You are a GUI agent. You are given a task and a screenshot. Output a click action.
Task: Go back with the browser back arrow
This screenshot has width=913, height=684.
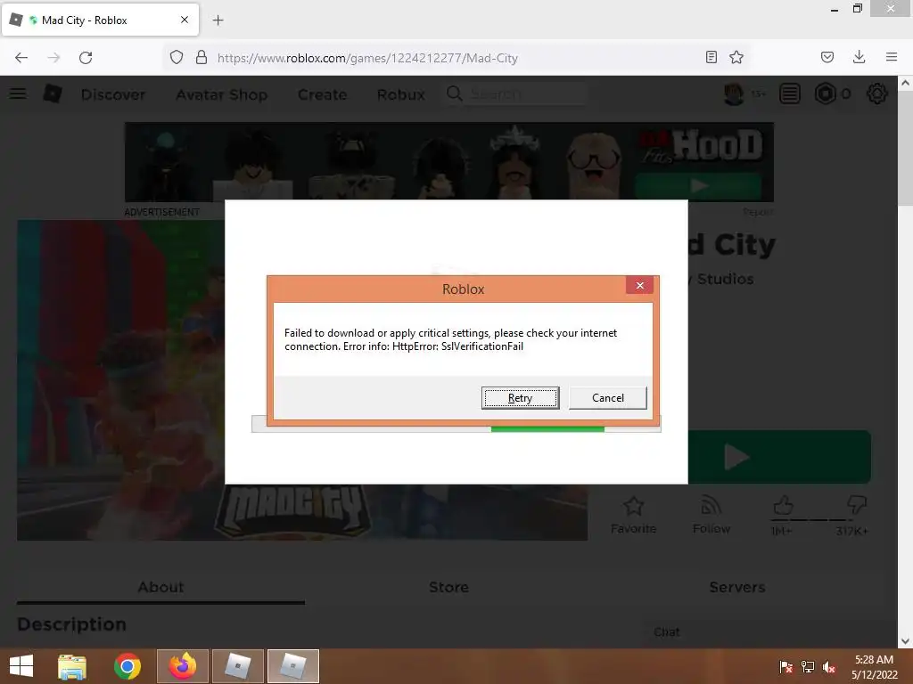click(x=21, y=58)
